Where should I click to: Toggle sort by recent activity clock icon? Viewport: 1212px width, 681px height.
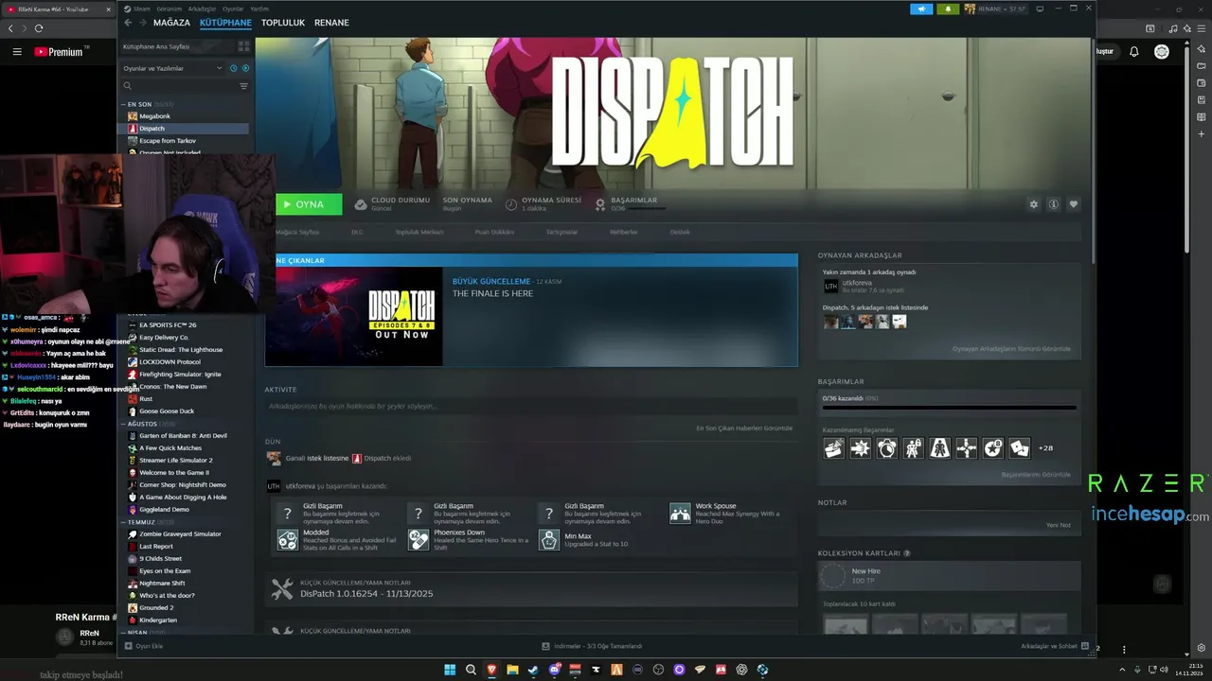(x=234, y=68)
